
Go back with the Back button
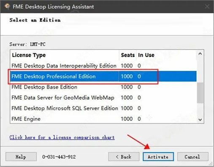(x=124, y=156)
